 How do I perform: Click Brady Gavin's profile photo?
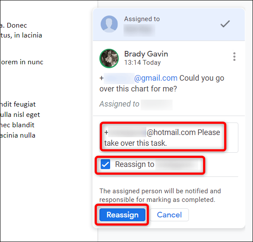[x=109, y=58]
